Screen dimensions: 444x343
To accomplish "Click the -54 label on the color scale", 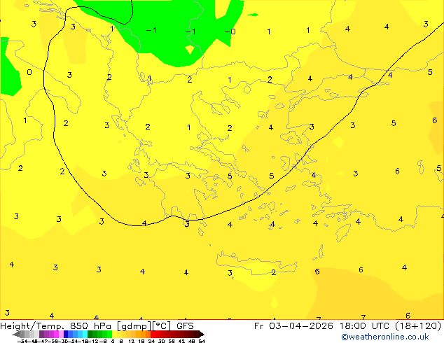I will coord(22,341).
